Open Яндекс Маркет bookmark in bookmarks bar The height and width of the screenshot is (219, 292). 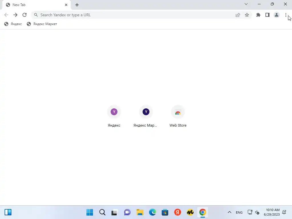[42, 24]
